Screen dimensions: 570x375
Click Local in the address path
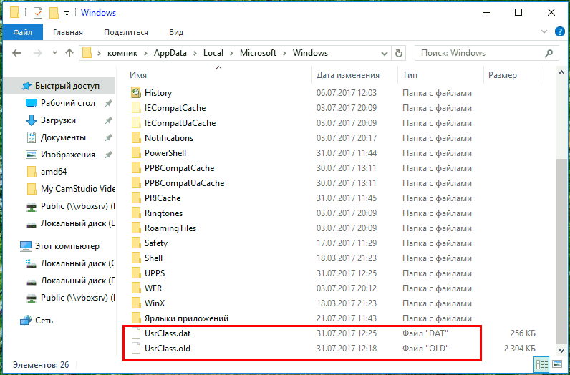pyautogui.click(x=213, y=53)
